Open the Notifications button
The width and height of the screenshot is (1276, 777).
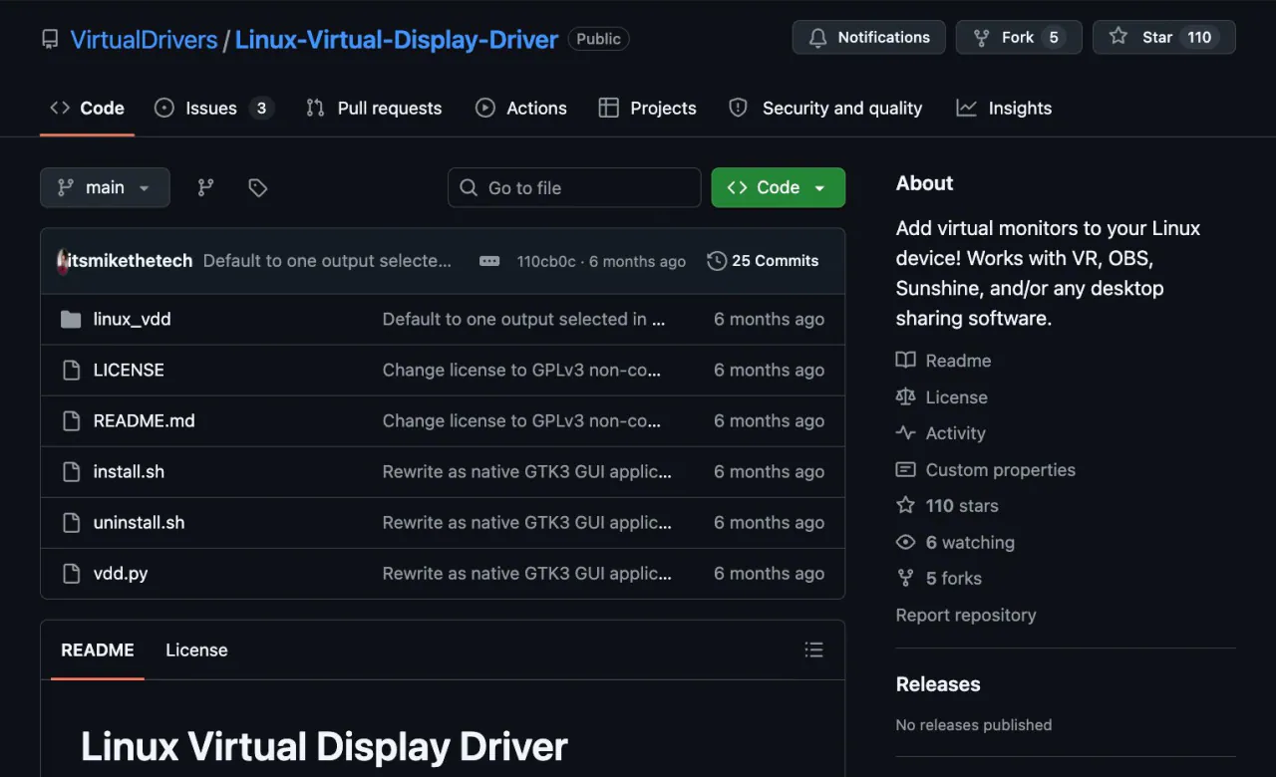[868, 37]
